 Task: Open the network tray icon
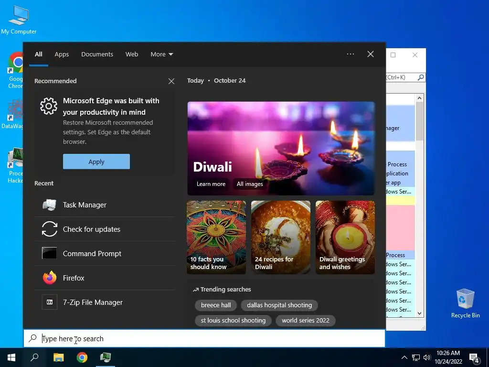(x=416, y=357)
